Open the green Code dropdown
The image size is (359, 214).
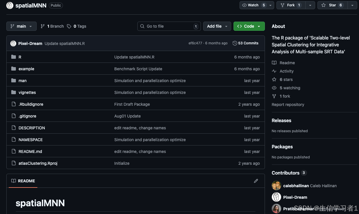249,26
